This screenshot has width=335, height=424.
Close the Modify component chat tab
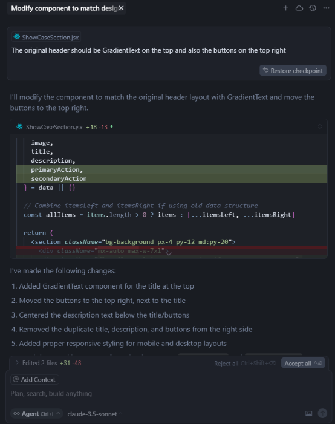[x=122, y=8]
